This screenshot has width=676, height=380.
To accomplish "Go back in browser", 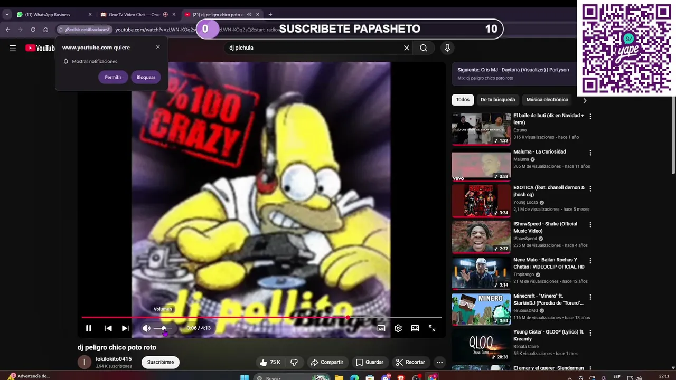I will 8,30.
